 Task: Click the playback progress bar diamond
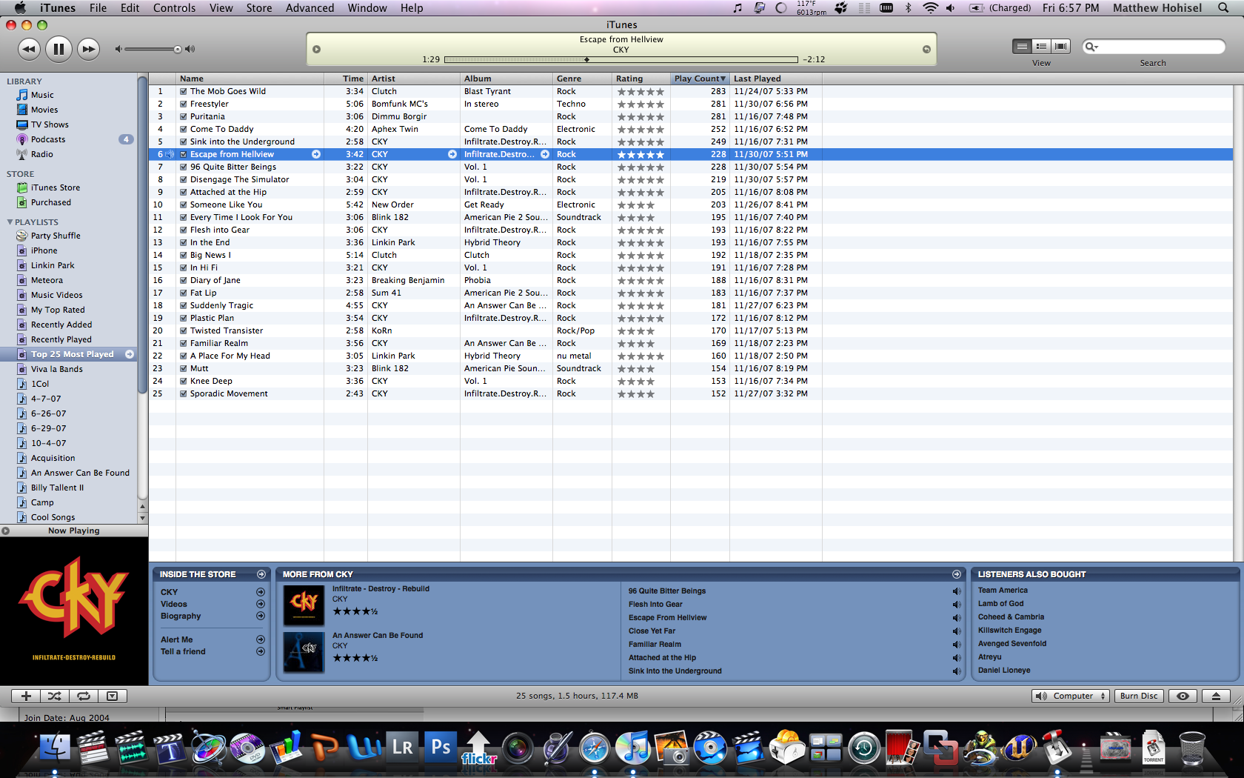click(x=586, y=59)
